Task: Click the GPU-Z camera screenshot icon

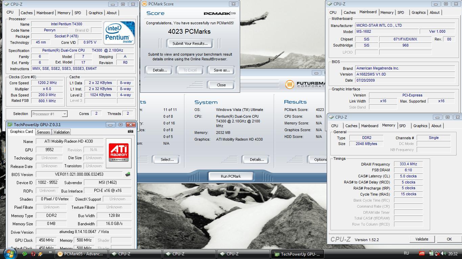Action: pos(130,132)
